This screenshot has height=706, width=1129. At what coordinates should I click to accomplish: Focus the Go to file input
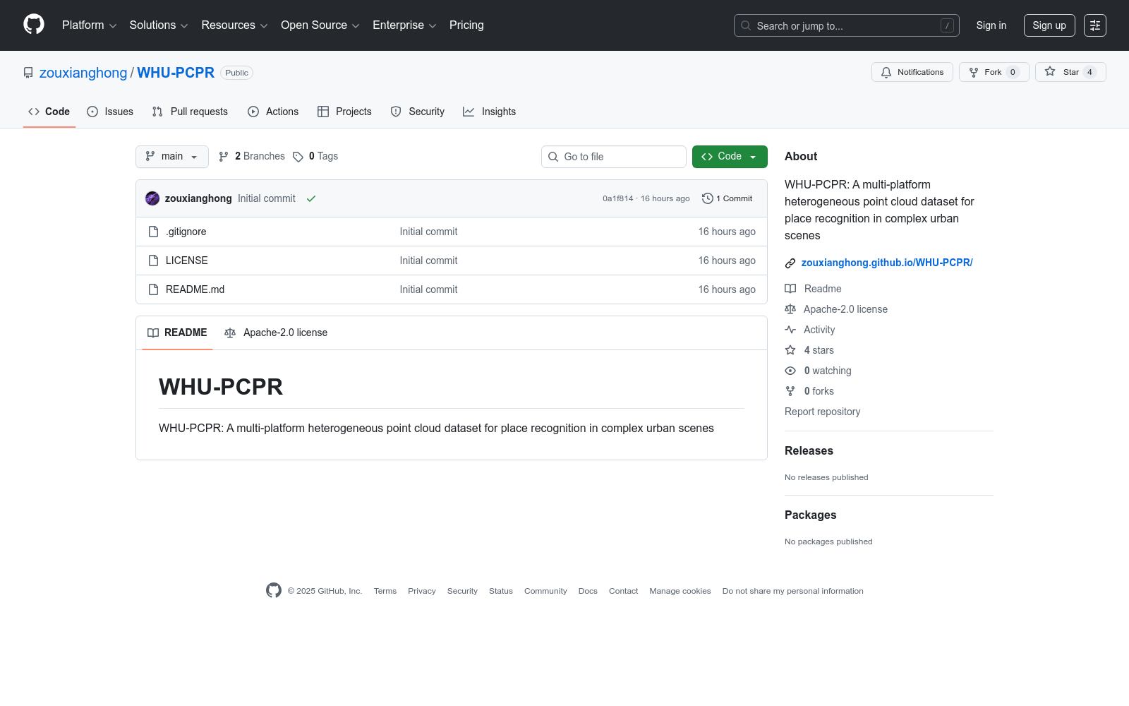[x=614, y=157]
